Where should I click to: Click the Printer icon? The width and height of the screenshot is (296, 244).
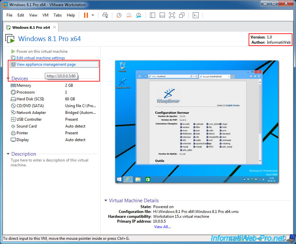tap(13, 133)
